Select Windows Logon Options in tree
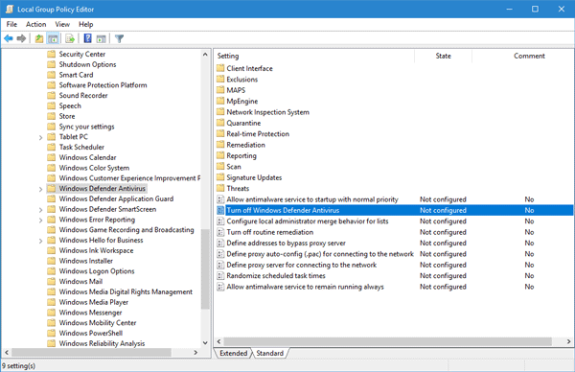Image resolution: width=575 pixels, height=372 pixels. pyautogui.click(x=97, y=271)
